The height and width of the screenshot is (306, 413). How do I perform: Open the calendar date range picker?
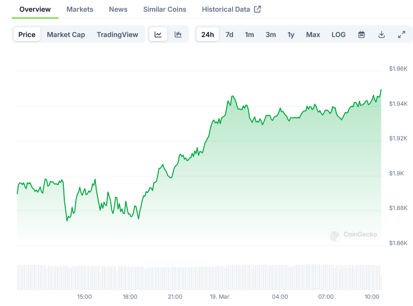point(361,35)
